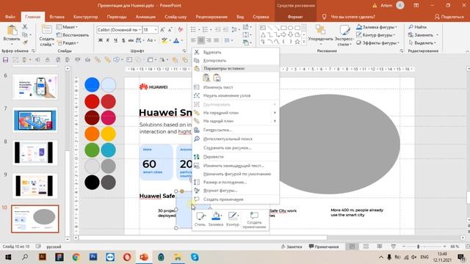470x264 pixels.
Task: Click the Создать слайд new slide icon
Action: coord(46,30)
